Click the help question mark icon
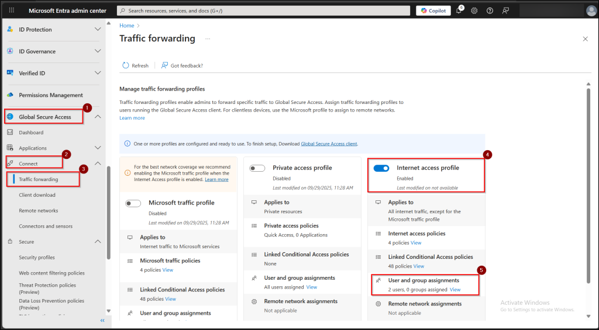This screenshot has height=330, width=599. pyautogui.click(x=490, y=11)
